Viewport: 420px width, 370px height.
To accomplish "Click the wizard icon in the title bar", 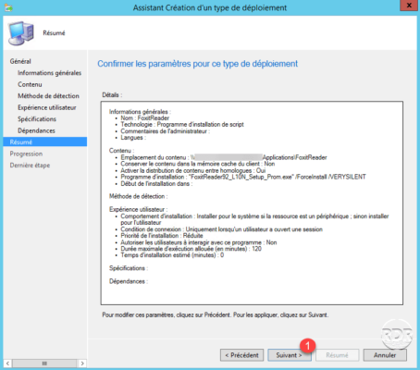I will point(8,7).
